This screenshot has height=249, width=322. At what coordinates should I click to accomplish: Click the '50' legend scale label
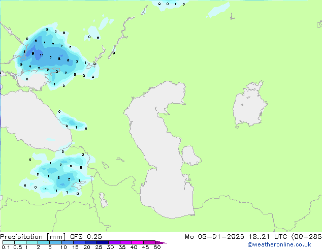pyautogui.click(x=157, y=247)
